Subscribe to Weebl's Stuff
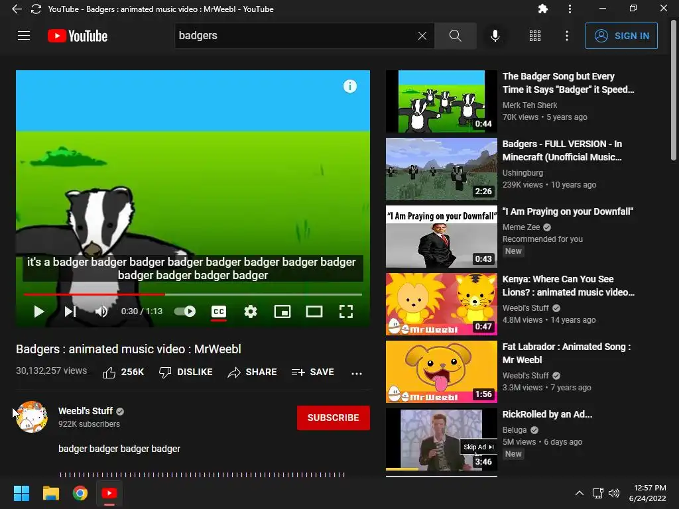Viewport: 679px width, 509px height. [x=333, y=418]
